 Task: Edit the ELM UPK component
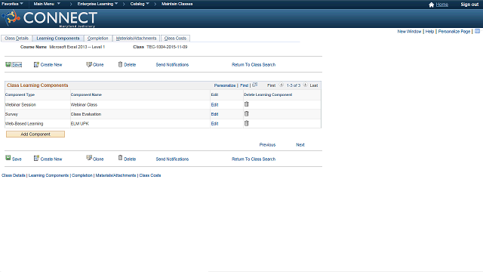click(x=214, y=124)
